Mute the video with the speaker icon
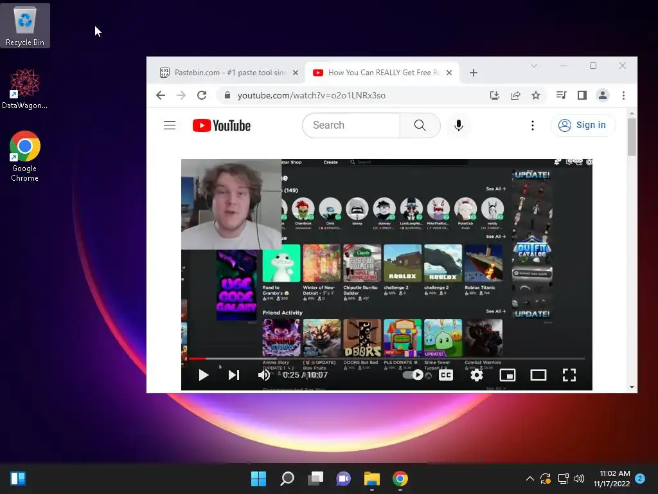 (263, 375)
